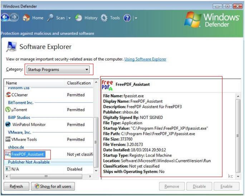245x196 pixels.
Task: Click shbox.de group header
Action: click(x=16, y=147)
